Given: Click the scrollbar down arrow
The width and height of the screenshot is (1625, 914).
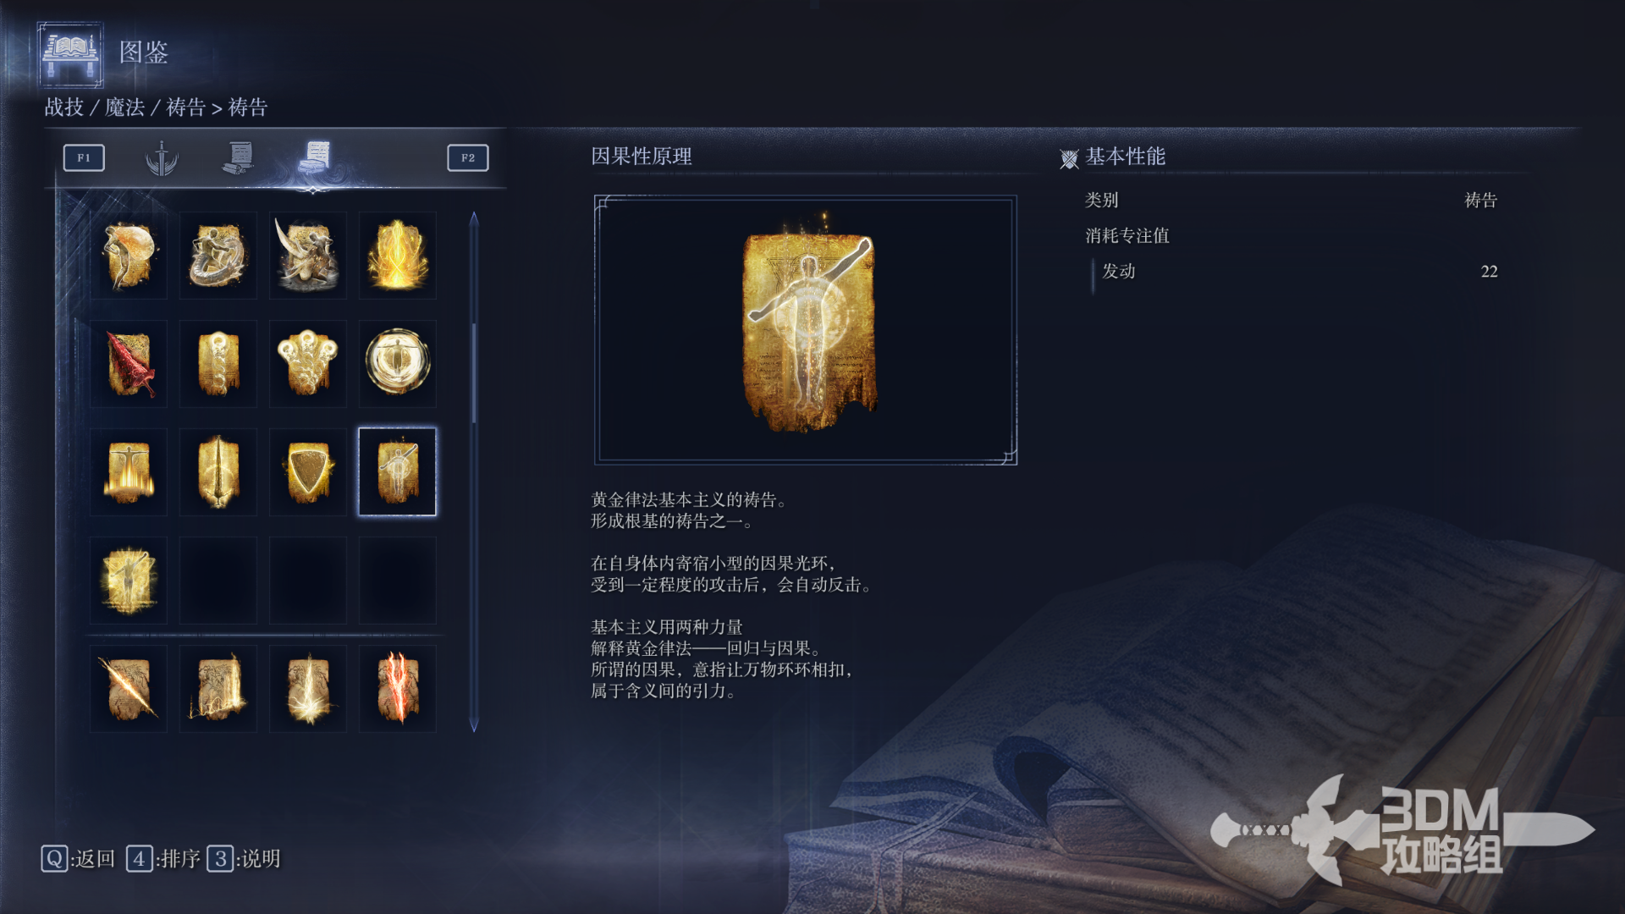Looking at the screenshot, I should 474,724.
